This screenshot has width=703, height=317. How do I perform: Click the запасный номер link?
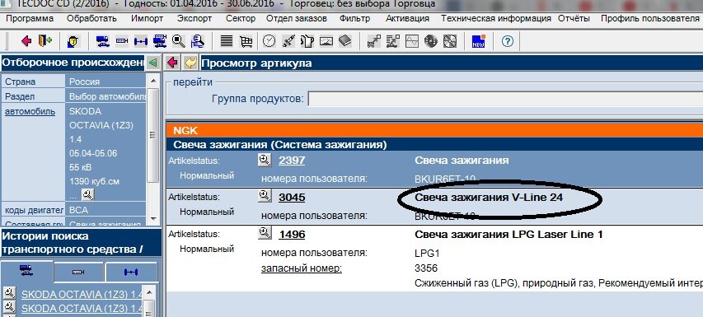(x=302, y=268)
